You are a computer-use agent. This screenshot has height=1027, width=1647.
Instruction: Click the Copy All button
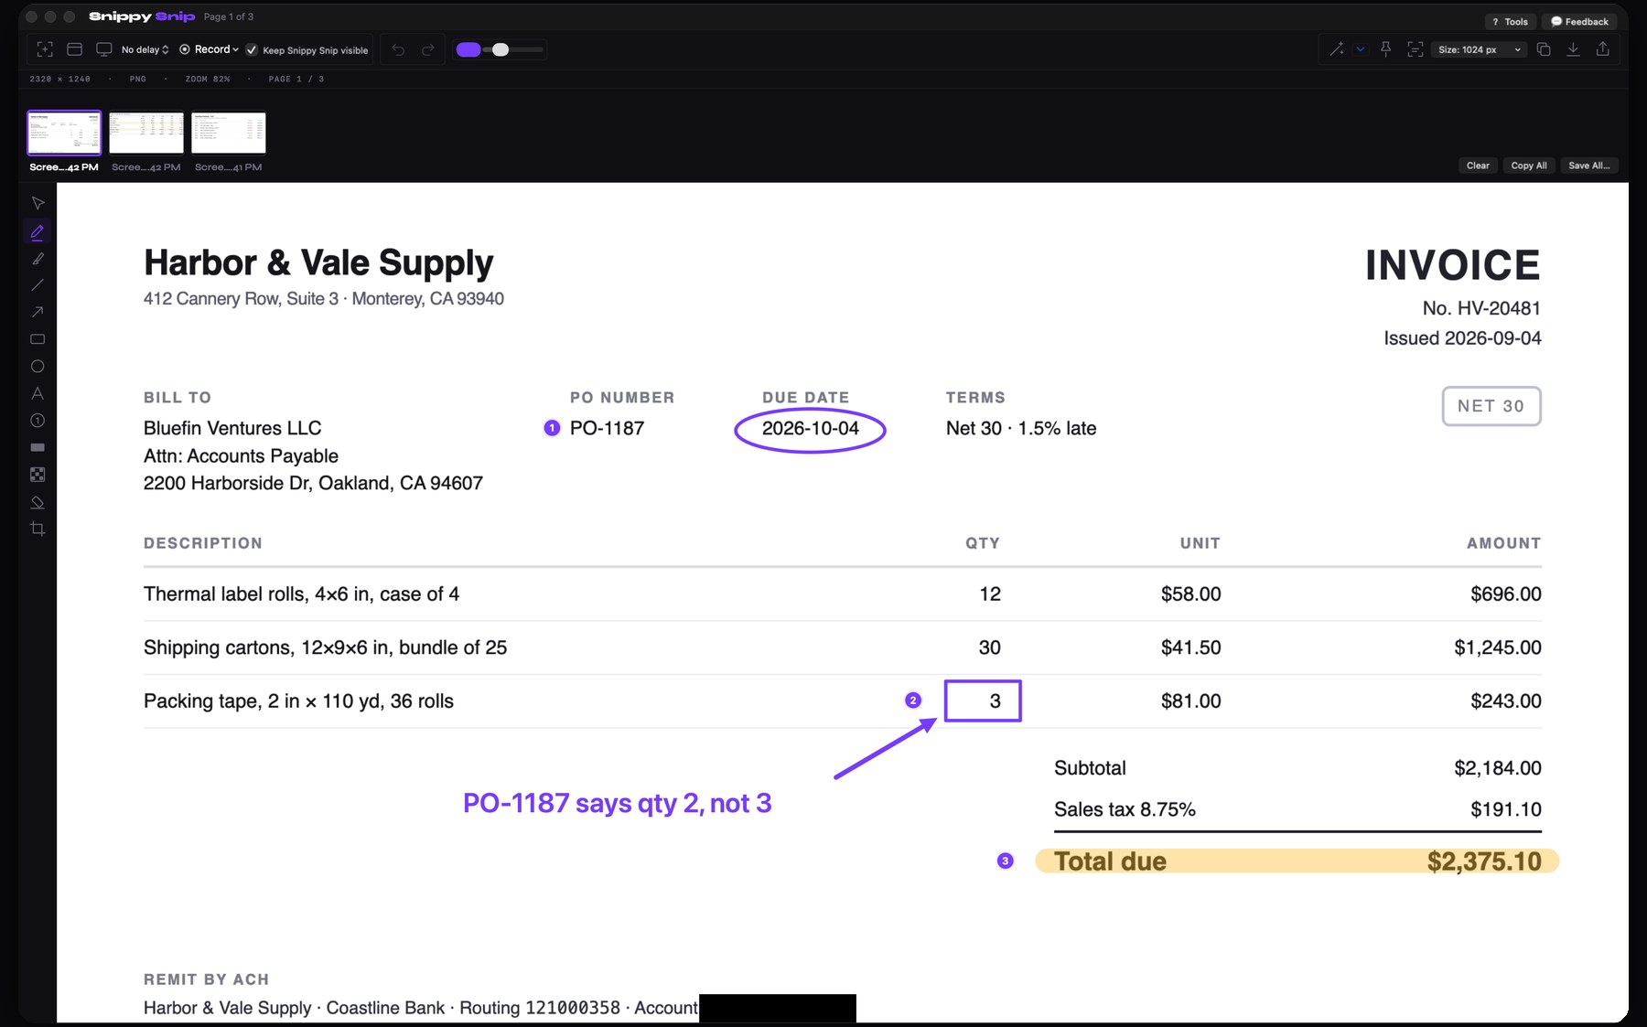[1529, 166]
